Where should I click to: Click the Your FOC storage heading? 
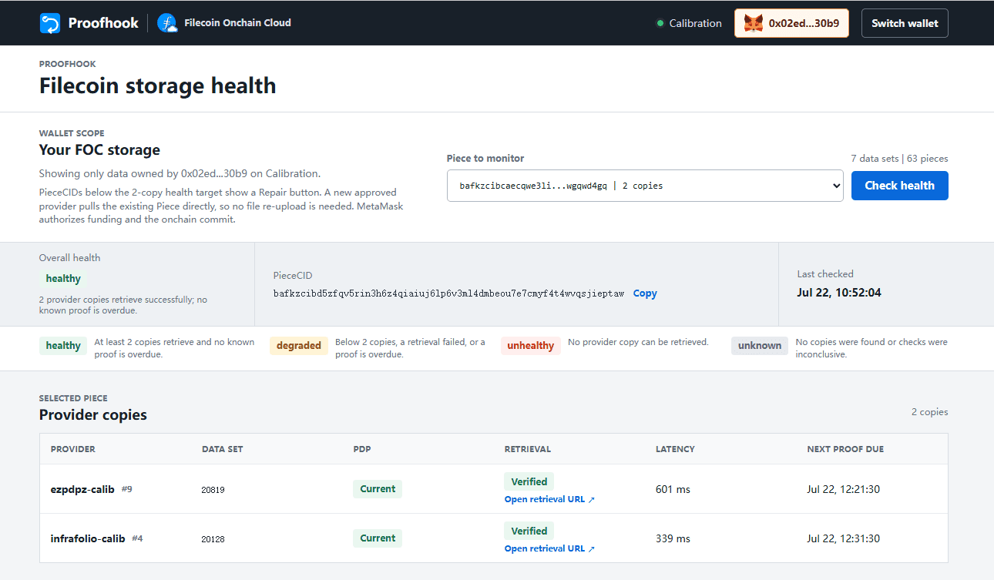(x=99, y=150)
